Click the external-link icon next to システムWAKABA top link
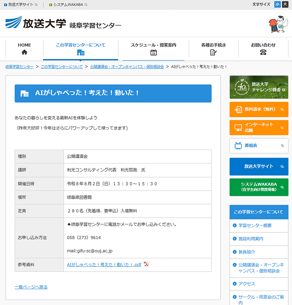Screen dimensions: 292x305 [86, 5]
